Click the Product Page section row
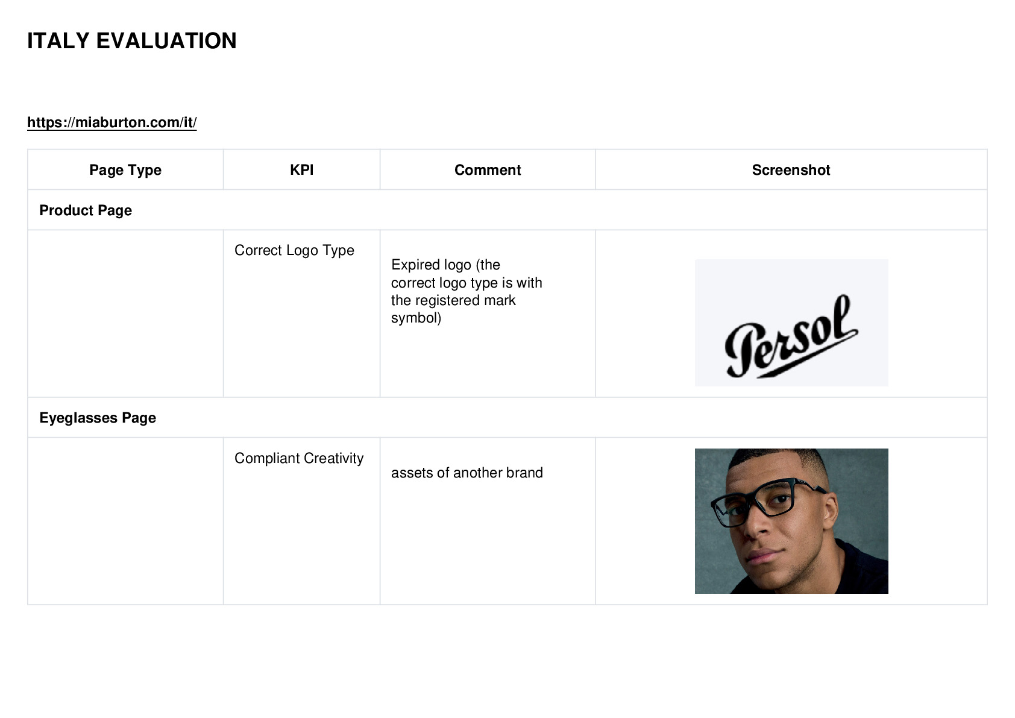Image resolution: width=1015 pixels, height=718 pixels. [507, 210]
